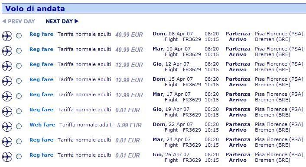Image resolution: width=306 pixels, height=167 pixels.
Task: Select the radio button for Dom 08 Apr flight
Action: pos(19,35)
